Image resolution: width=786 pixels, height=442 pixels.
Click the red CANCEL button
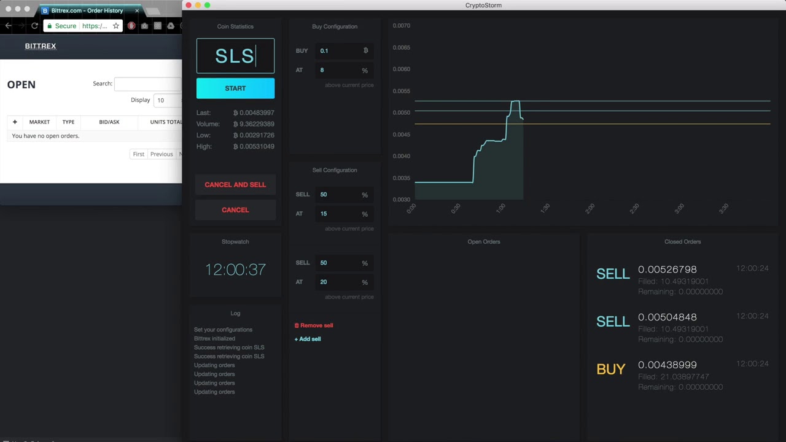[235, 210]
